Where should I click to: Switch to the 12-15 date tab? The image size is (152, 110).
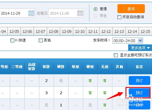click(145, 32)
